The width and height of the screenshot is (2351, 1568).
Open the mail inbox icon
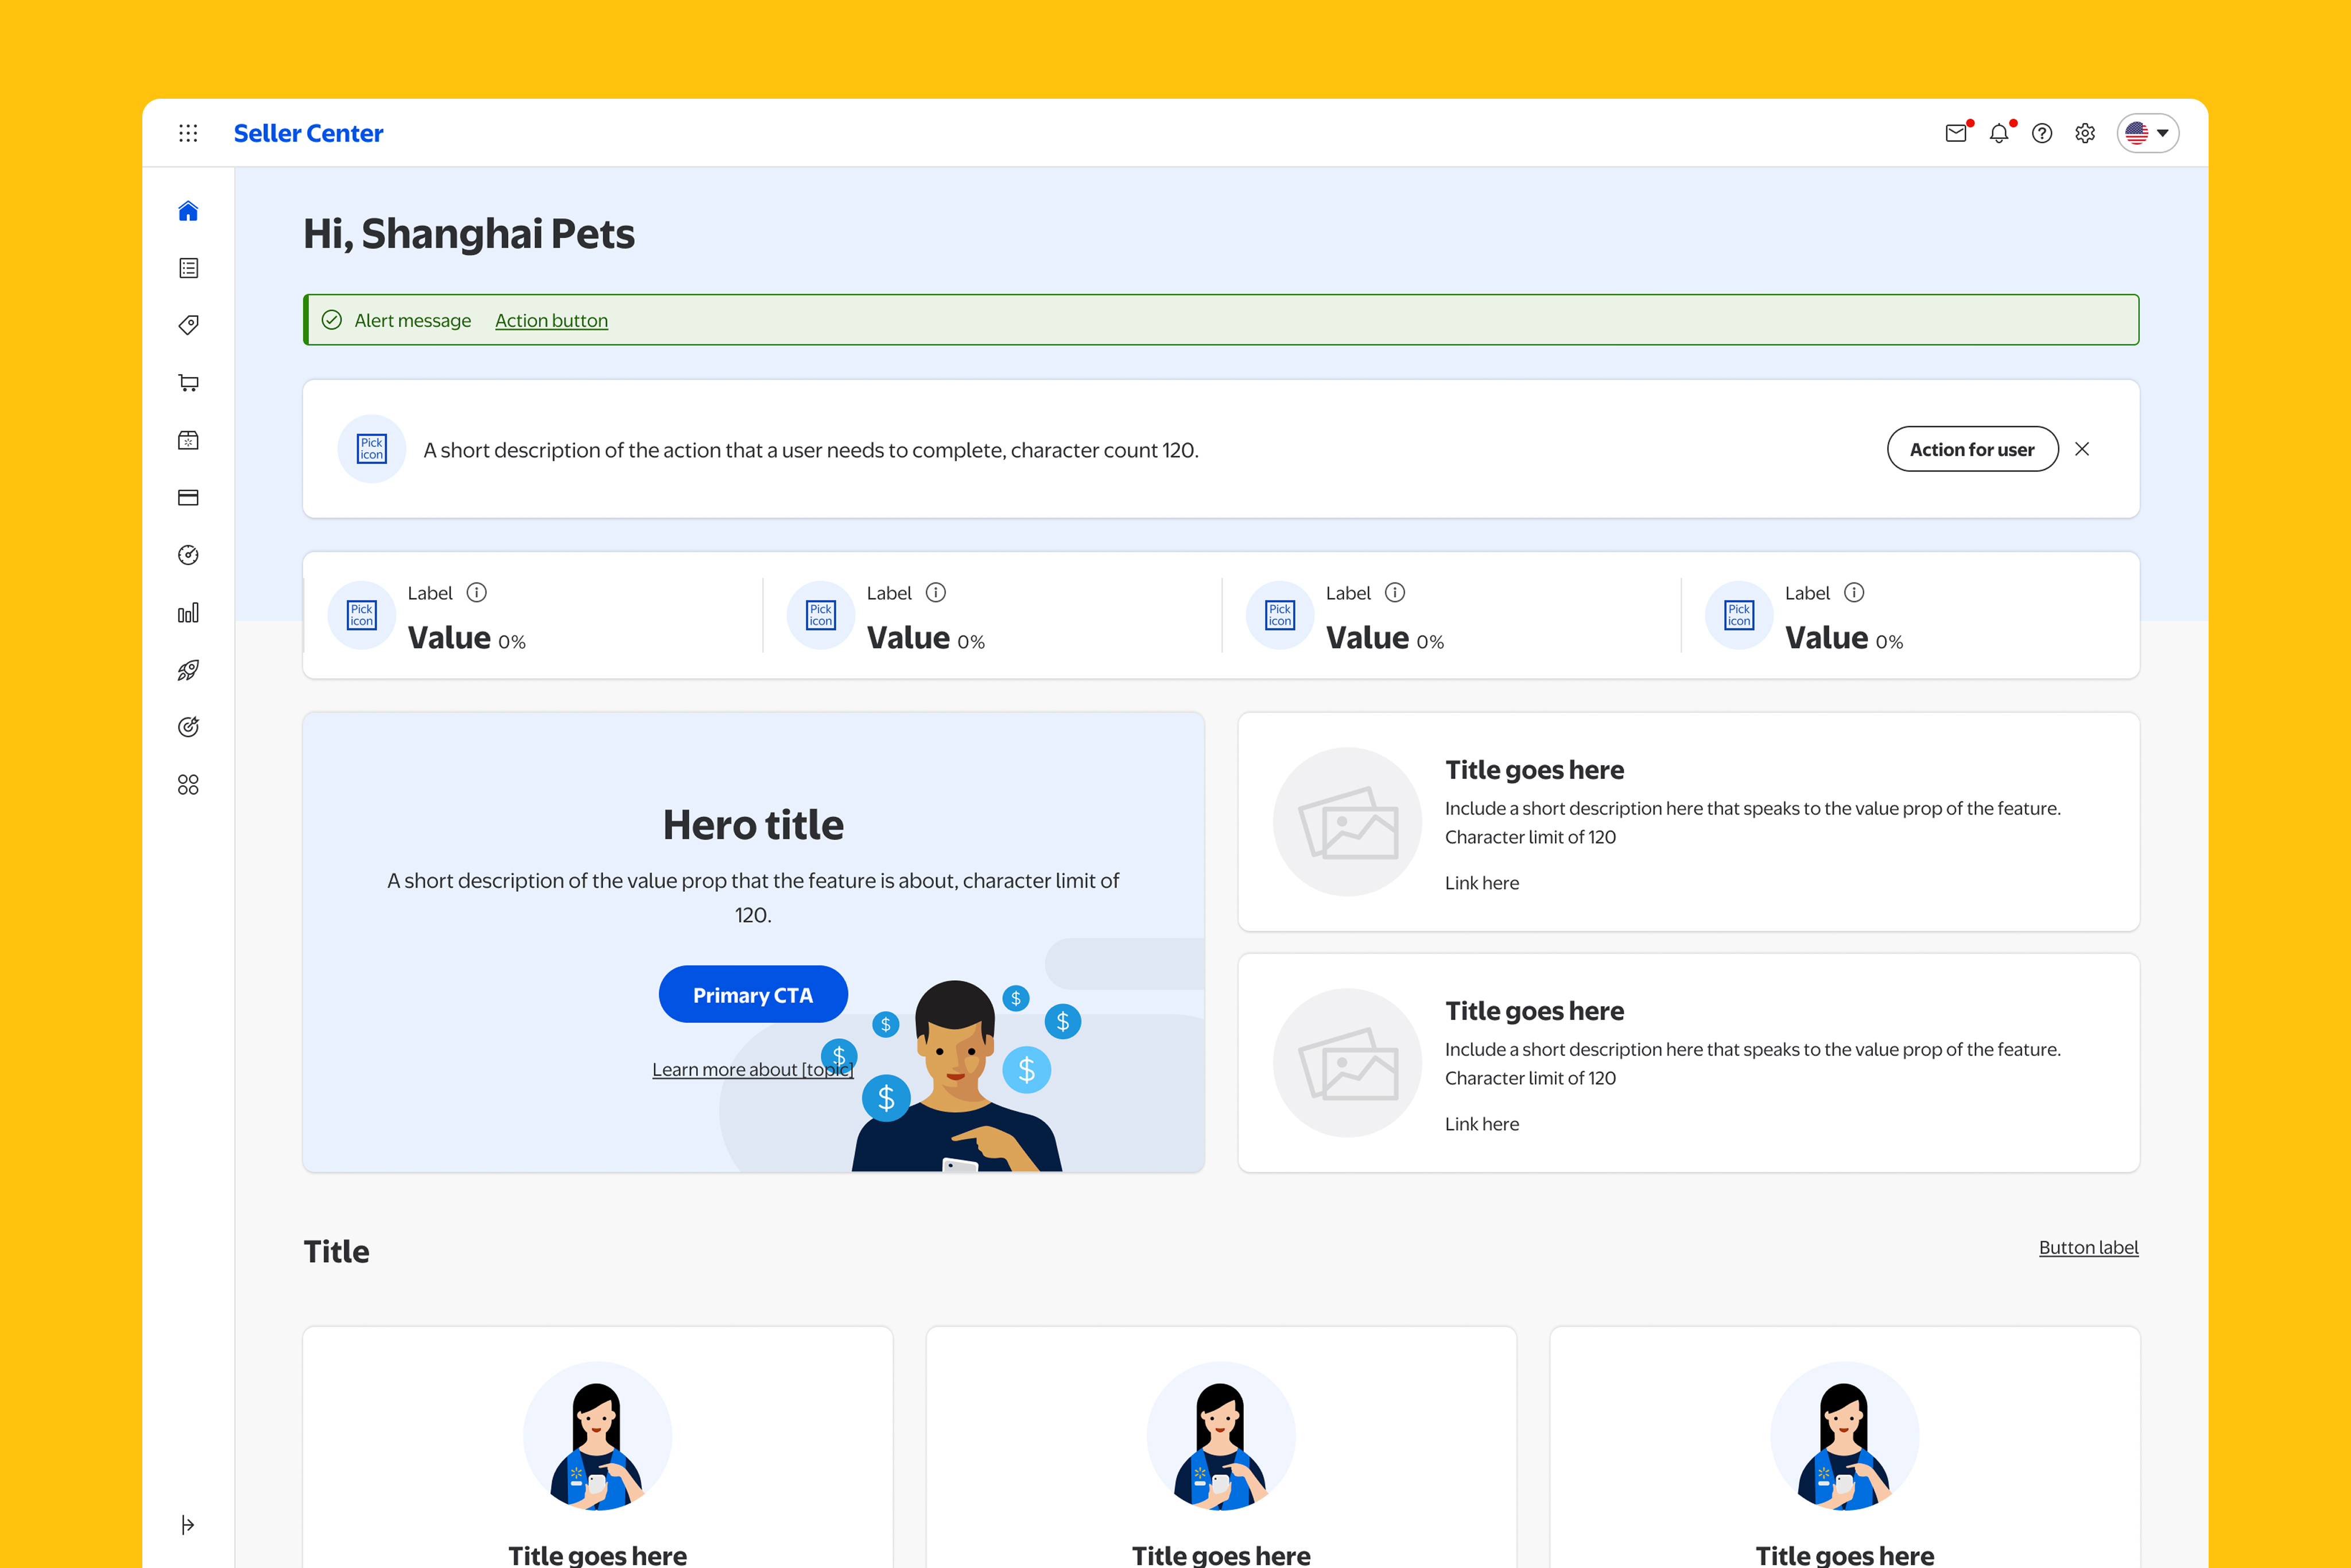pos(1956,133)
